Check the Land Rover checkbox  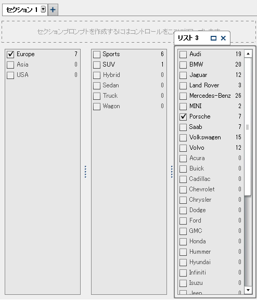click(x=183, y=85)
